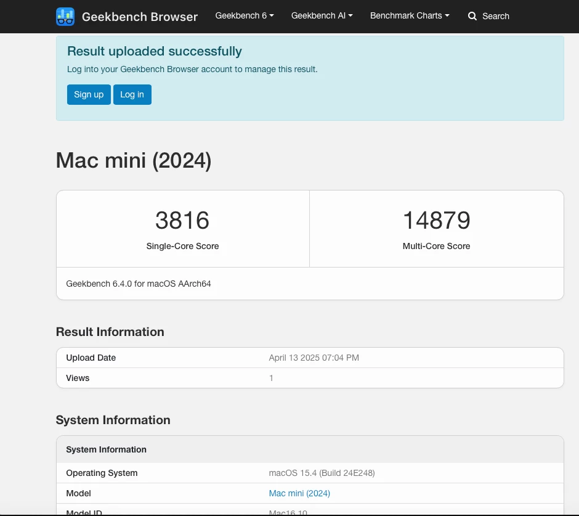Open the Geekbench Browser home link
The height and width of the screenshot is (516, 579).
[140, 17]
